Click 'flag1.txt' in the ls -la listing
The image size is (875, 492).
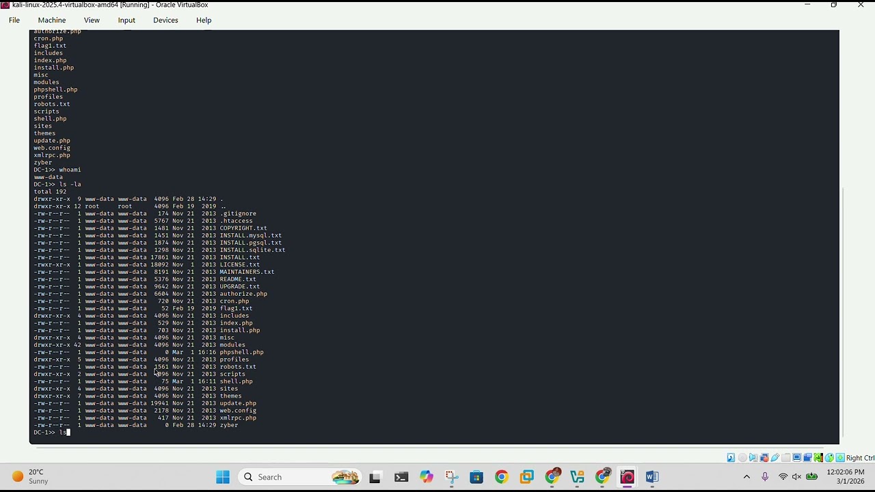[x=236, y=308]
